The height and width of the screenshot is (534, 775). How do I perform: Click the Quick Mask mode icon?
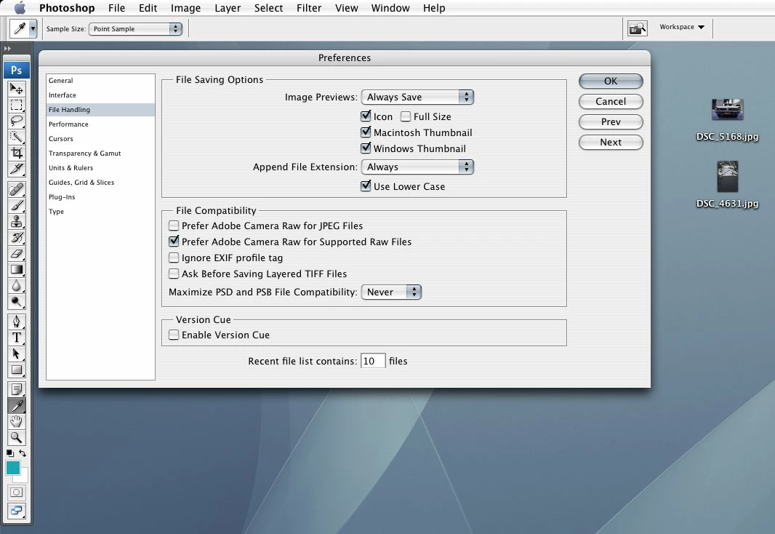16,493
